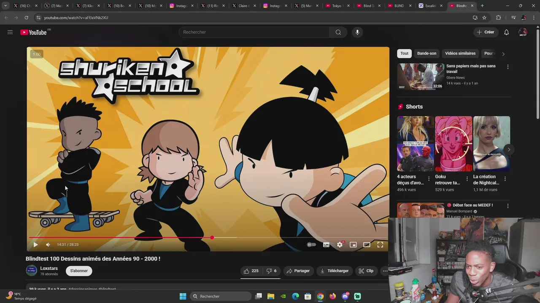The image size is (540, 303).
Task: Show next Shorts with arrow button
Action: click(509, 149)
